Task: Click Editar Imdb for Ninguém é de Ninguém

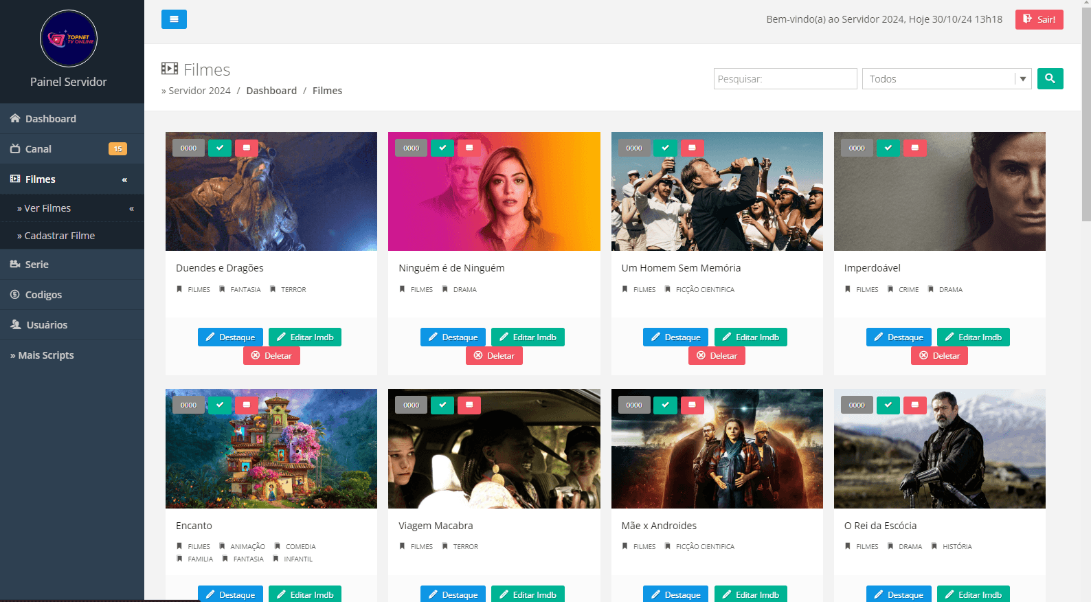Action: [x=528, y=337]
